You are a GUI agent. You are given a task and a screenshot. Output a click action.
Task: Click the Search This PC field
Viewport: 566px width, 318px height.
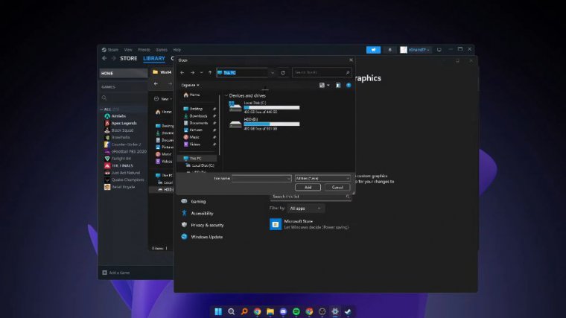pos(320,73)
